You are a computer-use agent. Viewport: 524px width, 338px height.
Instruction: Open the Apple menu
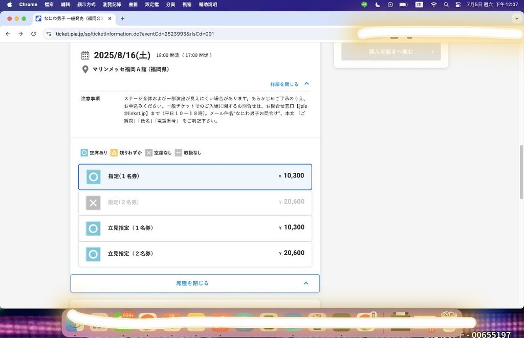tap(10, 4)
